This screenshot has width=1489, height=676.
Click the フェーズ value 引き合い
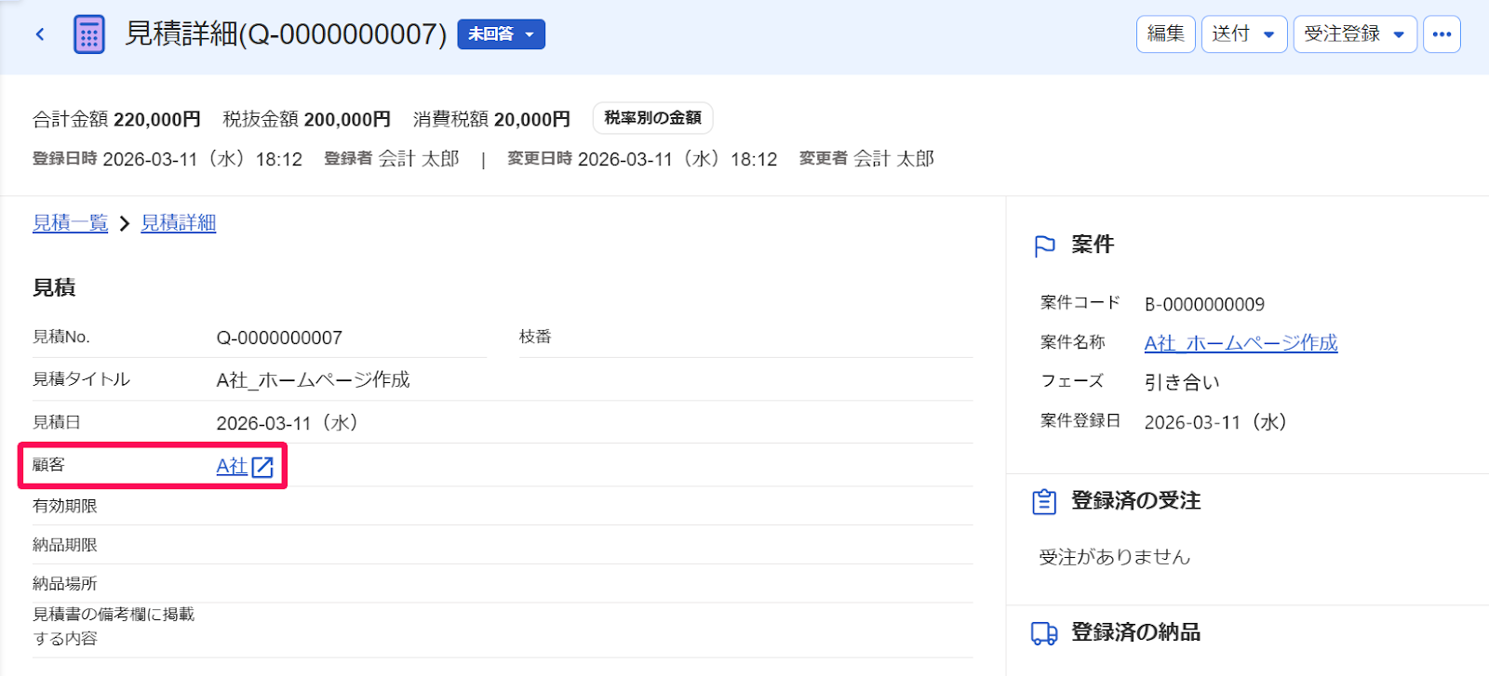click(x=1182, y=382)
